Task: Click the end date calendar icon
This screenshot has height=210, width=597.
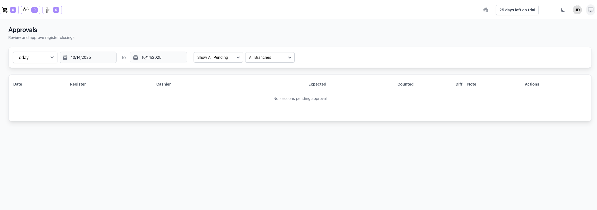Action: pyautogui.click(x=136, y=57)
